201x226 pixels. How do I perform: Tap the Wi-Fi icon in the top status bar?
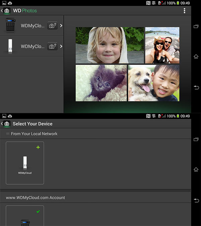154,3
